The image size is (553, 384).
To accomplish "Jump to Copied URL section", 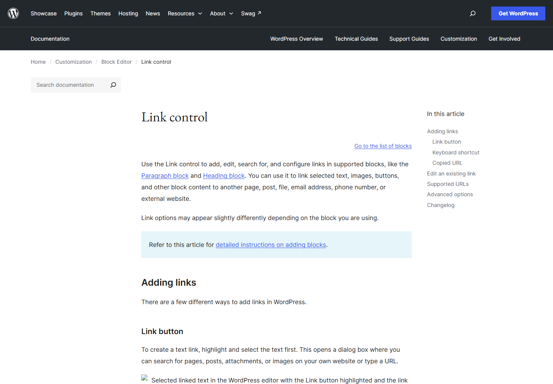I will [x=447, y=163].
